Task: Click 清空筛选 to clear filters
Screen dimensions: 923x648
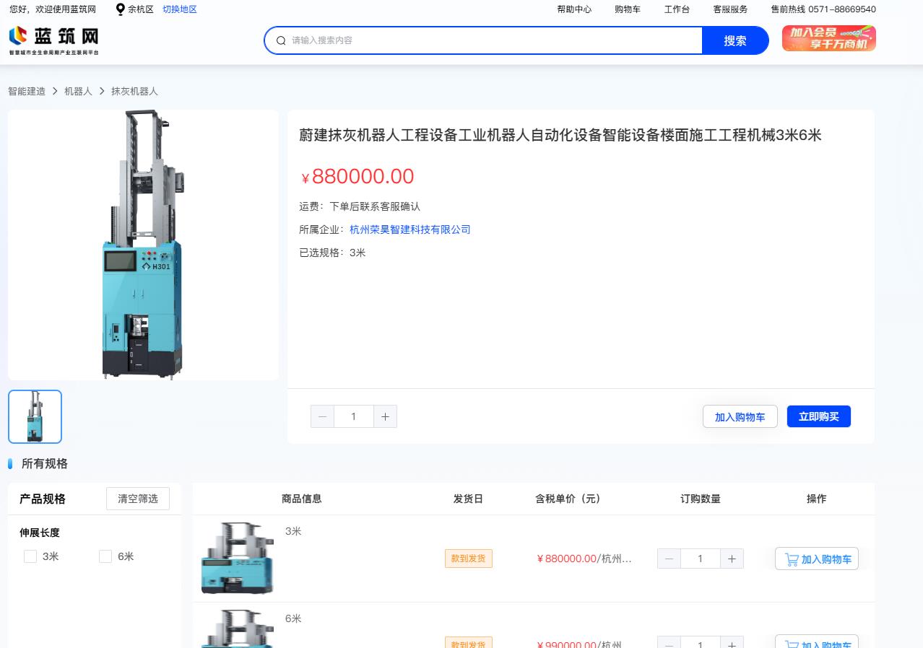Action: (138, 499)
